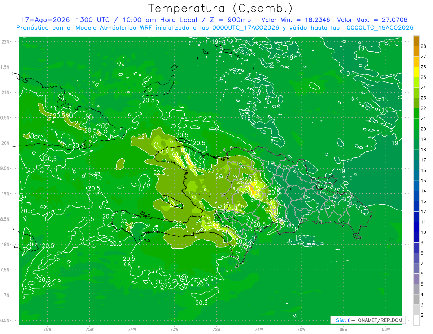Click the "75W" longitude axis label

point(90,329)
